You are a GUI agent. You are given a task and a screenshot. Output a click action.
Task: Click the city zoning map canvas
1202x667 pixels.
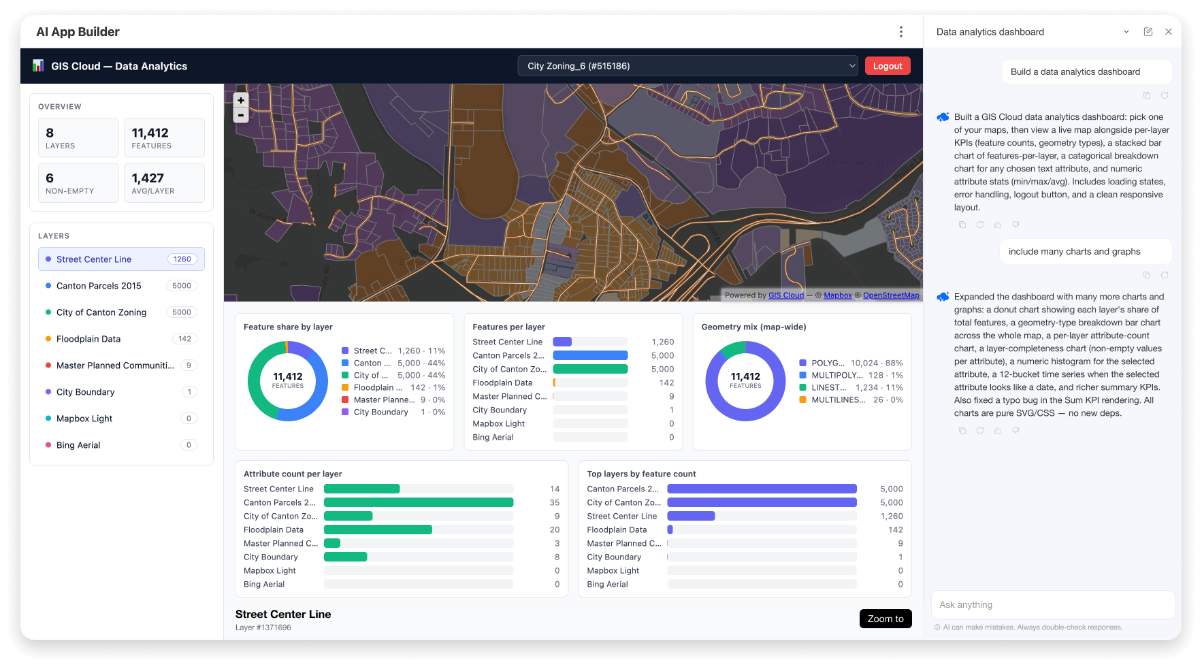point(573,193)
